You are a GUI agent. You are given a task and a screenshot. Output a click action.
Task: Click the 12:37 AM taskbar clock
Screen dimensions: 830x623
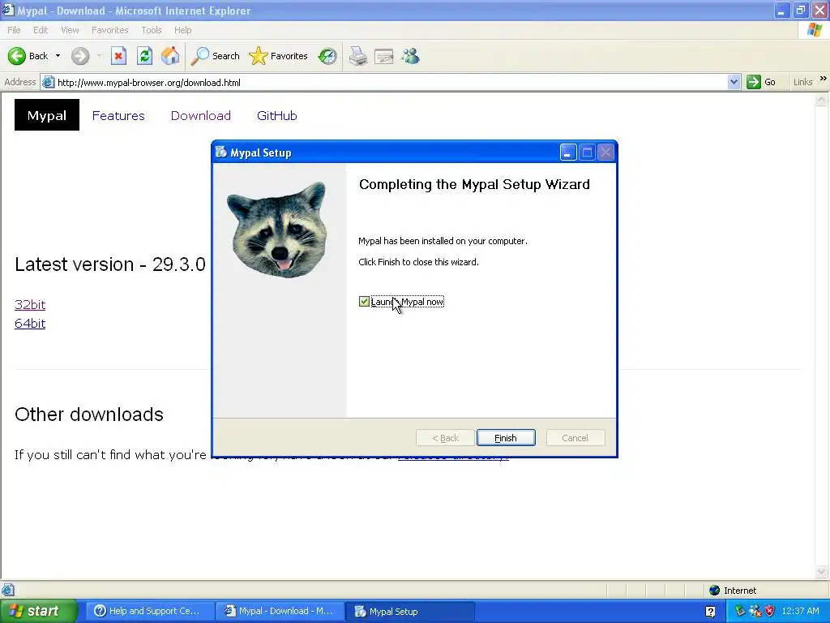[800, 612]
